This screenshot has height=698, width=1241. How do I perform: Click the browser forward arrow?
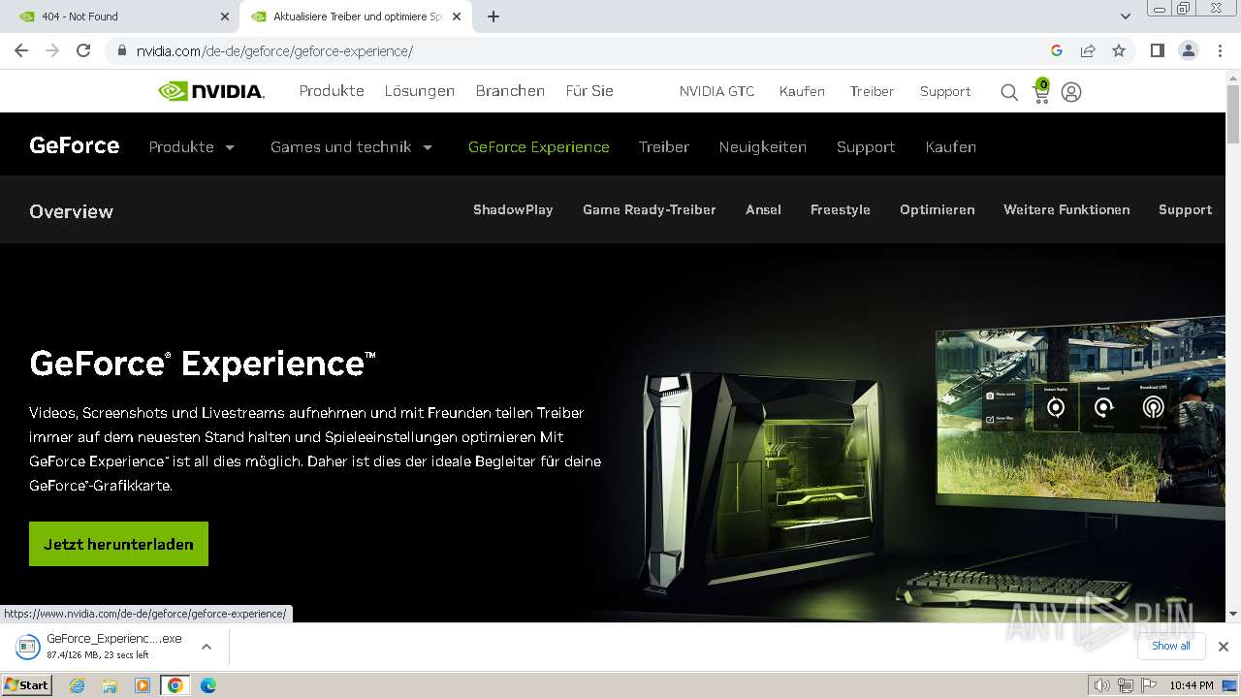(x=52, y=50)
